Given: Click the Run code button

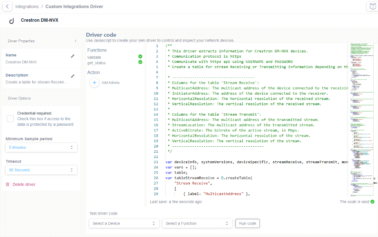Looking at the screenshot, I should point(248,223).
